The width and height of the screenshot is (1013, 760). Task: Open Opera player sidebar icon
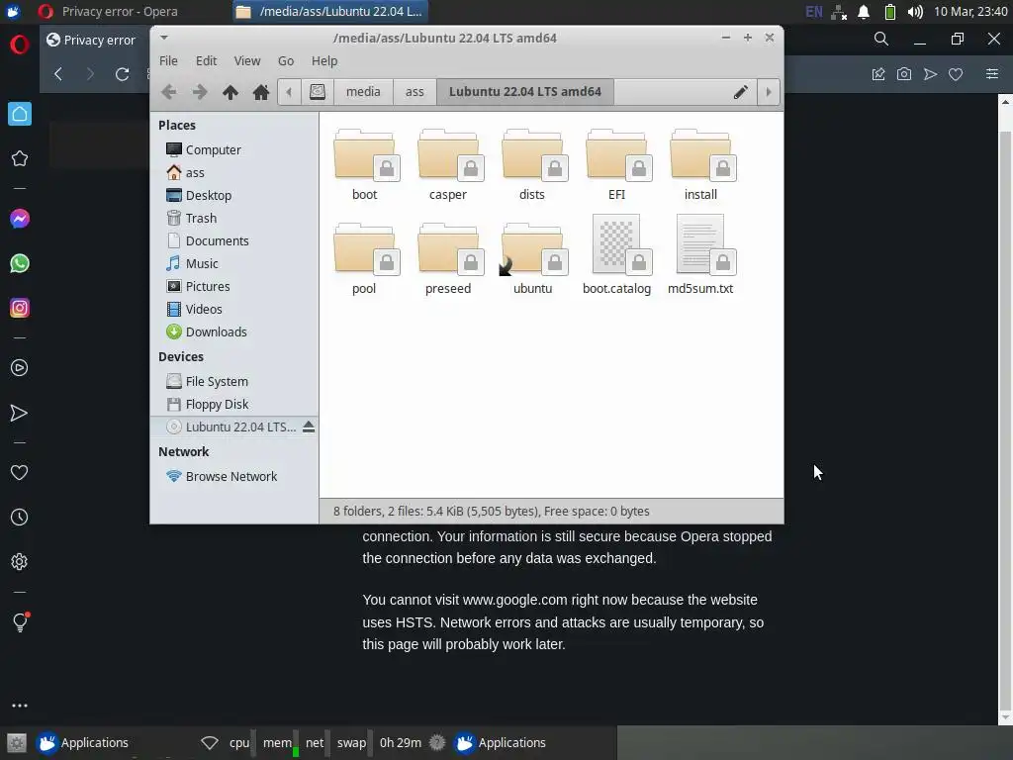point(20,368)
